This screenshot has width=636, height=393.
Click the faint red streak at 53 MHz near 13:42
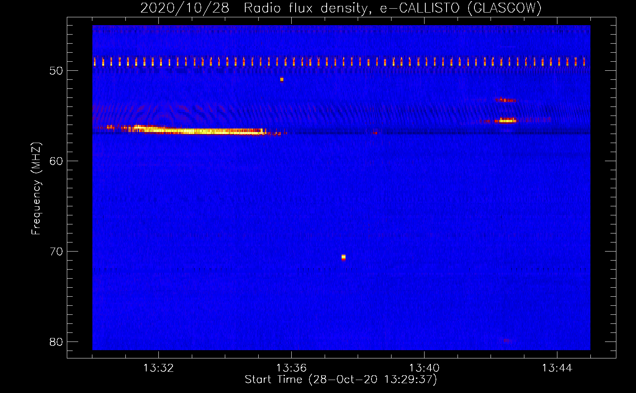coord(506,100)
